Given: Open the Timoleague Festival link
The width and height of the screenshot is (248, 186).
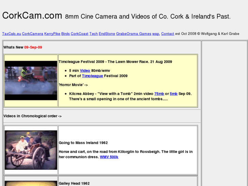Looking at the screenshot, I should tap(92, 76).
